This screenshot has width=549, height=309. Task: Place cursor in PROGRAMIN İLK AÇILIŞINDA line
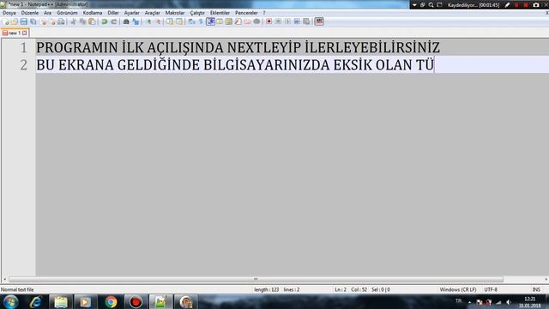238,48
